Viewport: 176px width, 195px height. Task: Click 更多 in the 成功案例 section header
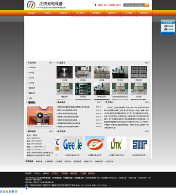tap(147, 131)
